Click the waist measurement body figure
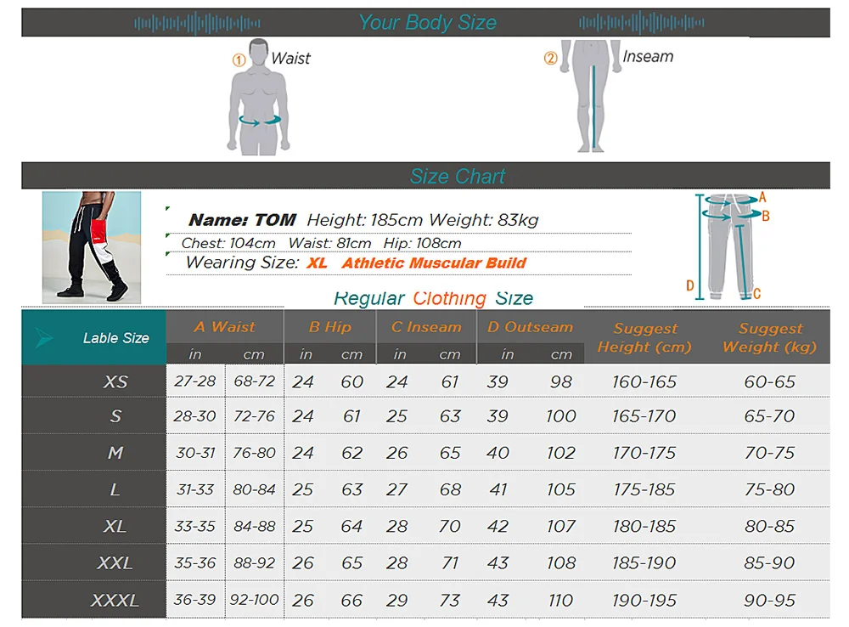This screenshot has height=627, width=849. coord(259,97)
